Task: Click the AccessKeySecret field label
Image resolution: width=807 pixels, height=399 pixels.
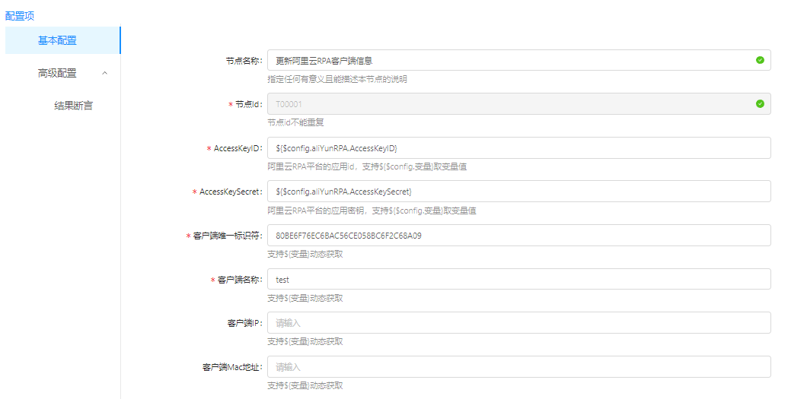Action: tap(230, 192)
